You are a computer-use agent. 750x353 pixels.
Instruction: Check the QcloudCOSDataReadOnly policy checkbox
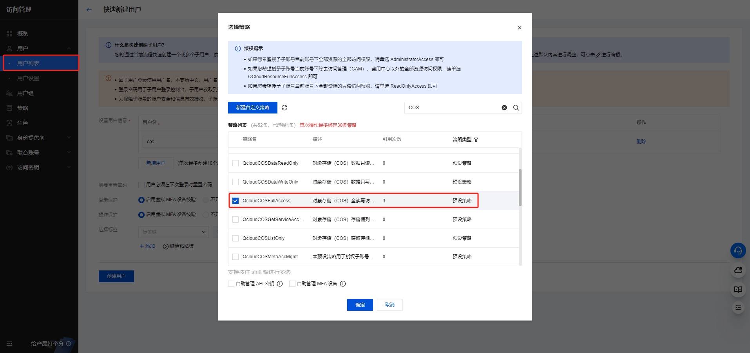tap(236, 163)
